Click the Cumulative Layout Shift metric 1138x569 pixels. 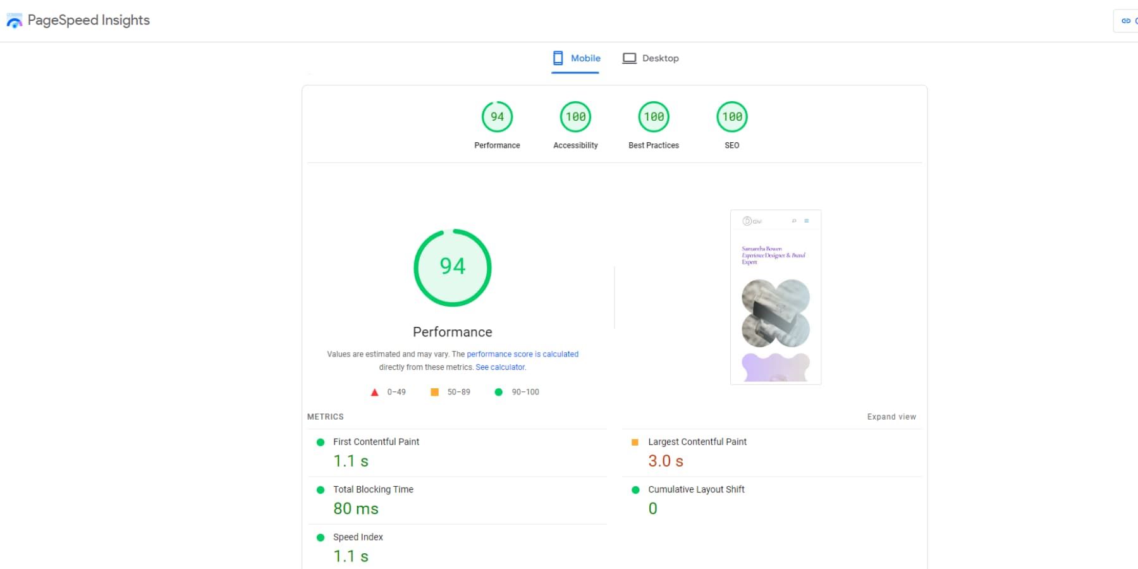click(772, 500)
